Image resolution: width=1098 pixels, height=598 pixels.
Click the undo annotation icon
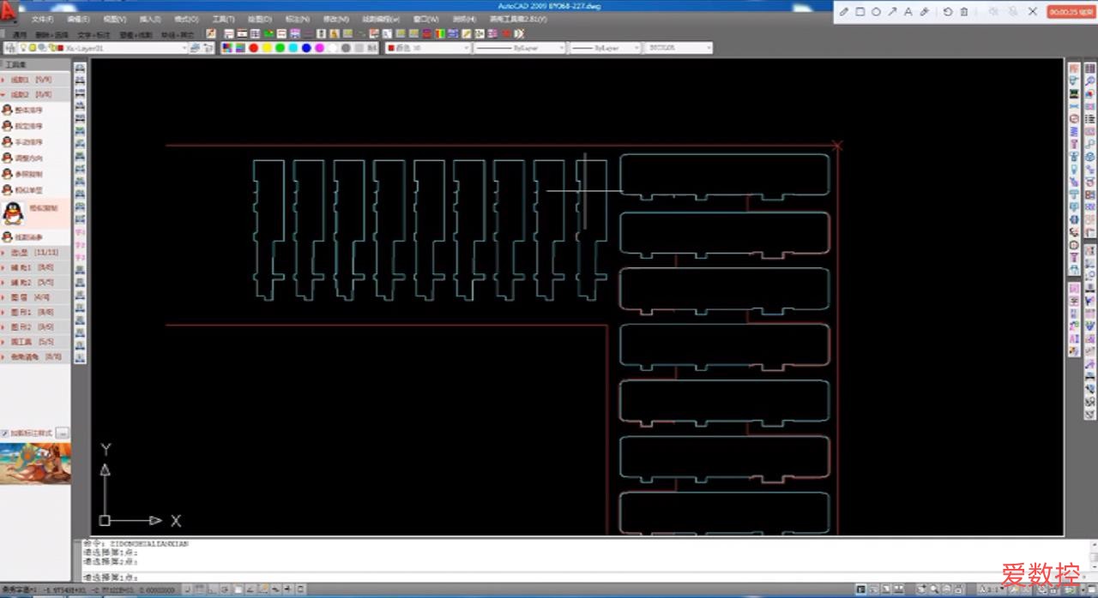tap(948, 12)
